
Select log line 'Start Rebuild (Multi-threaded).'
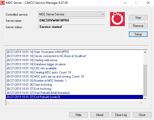75,93
